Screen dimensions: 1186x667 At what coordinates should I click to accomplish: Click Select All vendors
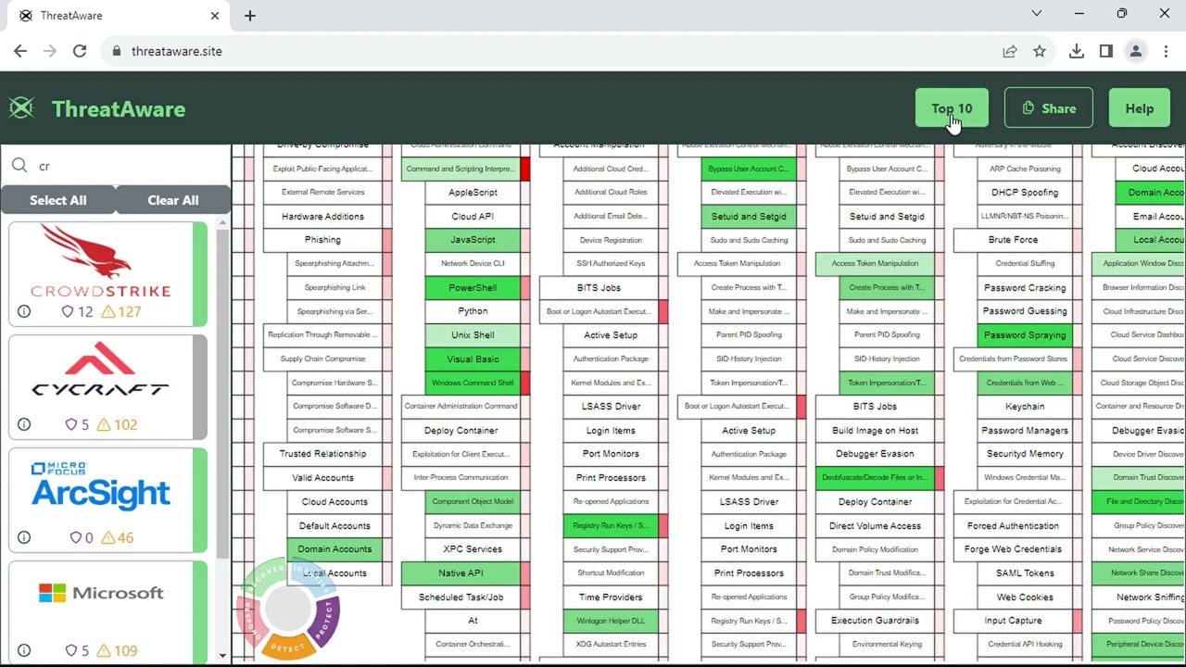click(57, 200)
